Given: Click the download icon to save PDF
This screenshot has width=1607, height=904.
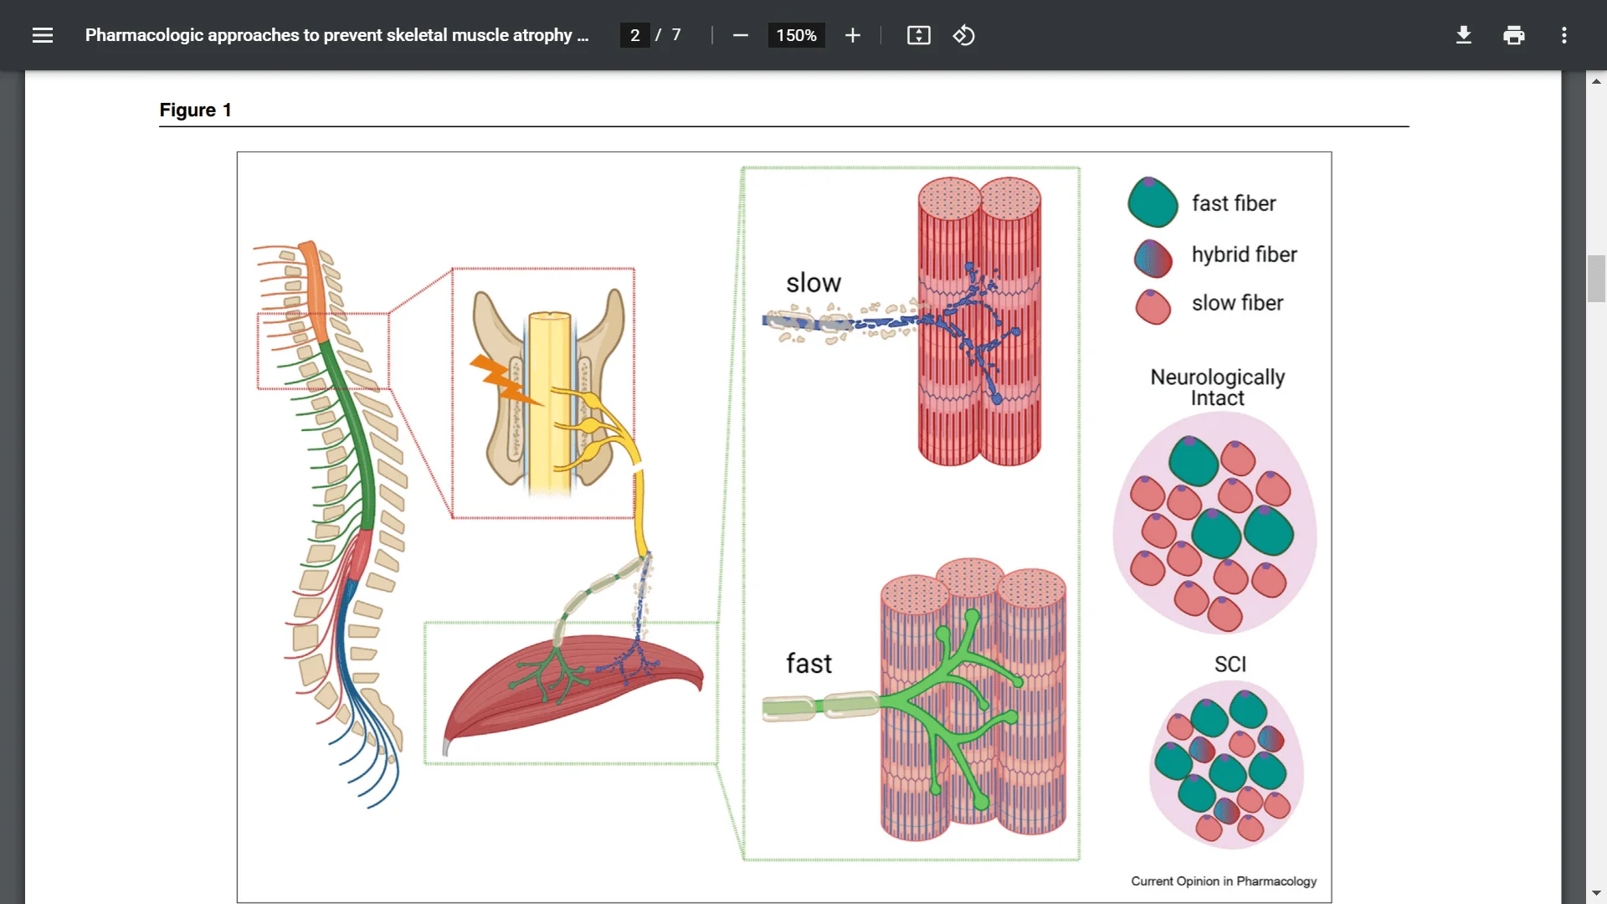Looking at the screenshot, I should tap(1464, 35).
